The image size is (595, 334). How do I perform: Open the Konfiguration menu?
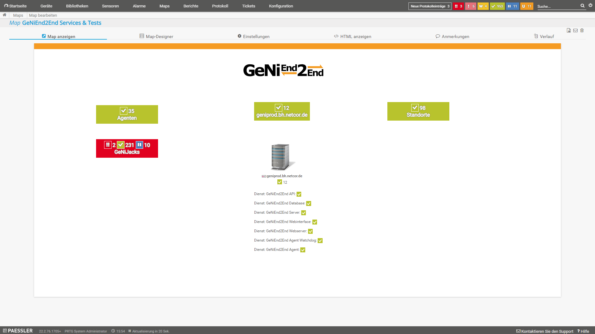(281, 6)
